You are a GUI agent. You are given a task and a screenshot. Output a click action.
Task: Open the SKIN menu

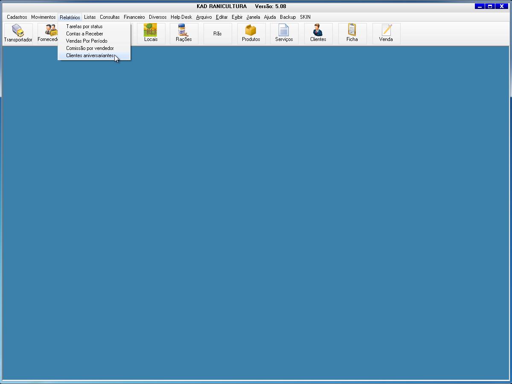[x=305, y=17]
